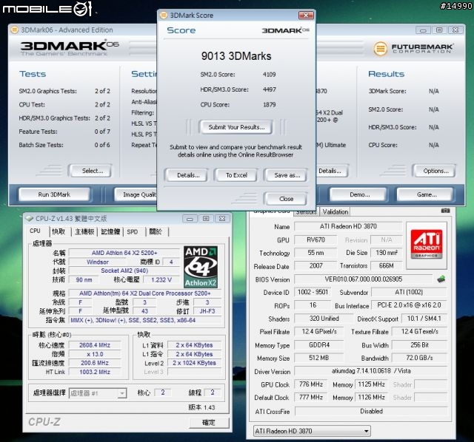Open the 關於 about tab in CPU-Z
Screen dimensions: 474x442
tap(156, 231)
